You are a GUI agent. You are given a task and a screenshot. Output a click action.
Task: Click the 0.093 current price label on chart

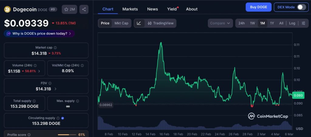click(298, 96)
